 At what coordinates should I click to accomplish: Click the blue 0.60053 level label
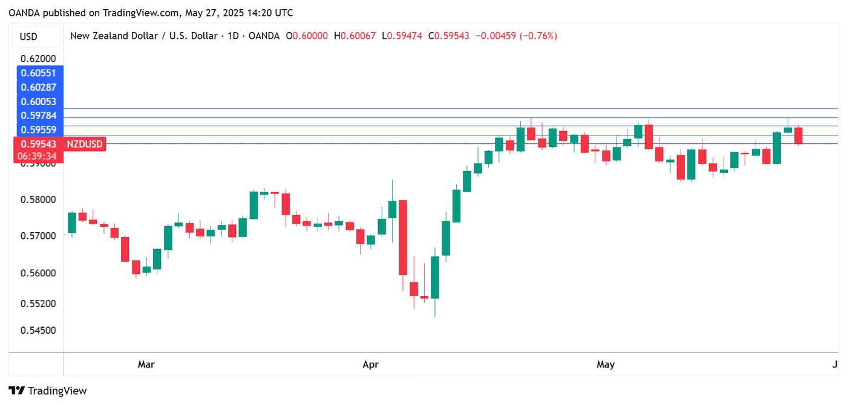[38, 101]
